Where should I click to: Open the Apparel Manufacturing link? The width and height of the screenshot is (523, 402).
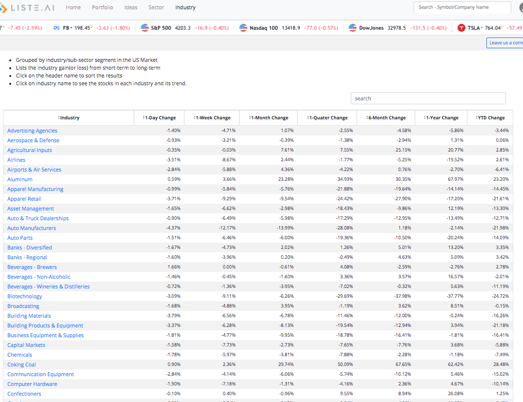coord(35,189)
